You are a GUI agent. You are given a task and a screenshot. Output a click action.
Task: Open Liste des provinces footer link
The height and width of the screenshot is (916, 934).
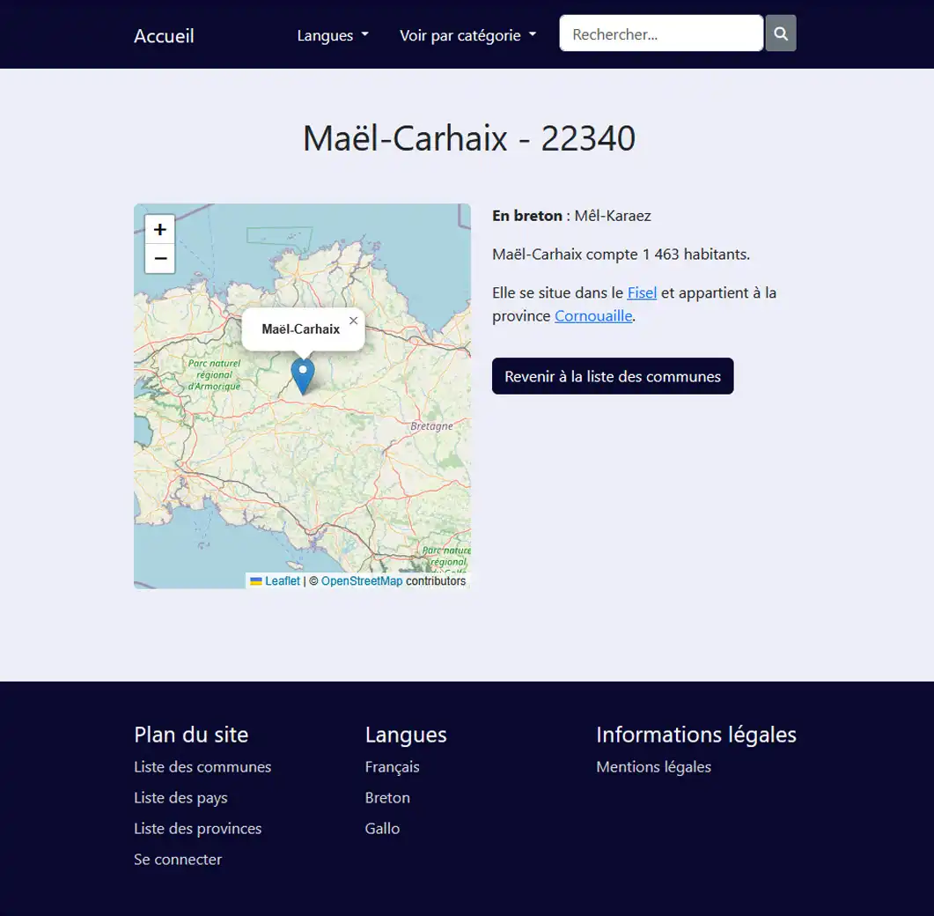tap(198, 829)
